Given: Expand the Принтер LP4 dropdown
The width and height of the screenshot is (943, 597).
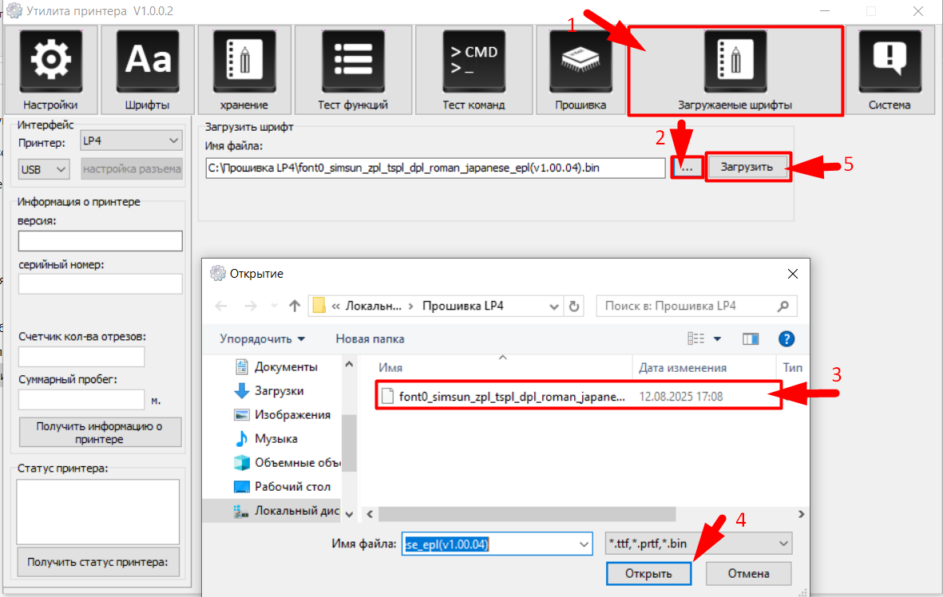Looking at the screenshot, I should pyautogui.click(x=132, y=141).
